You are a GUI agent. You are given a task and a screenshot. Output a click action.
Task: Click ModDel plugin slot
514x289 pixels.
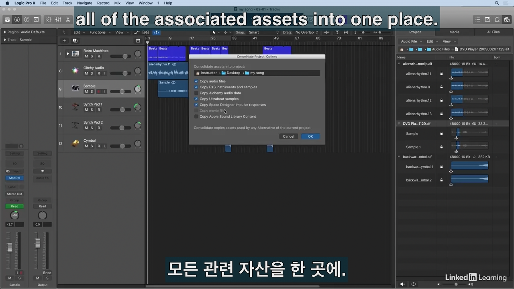pyautogui.click(x=14, y=178)
